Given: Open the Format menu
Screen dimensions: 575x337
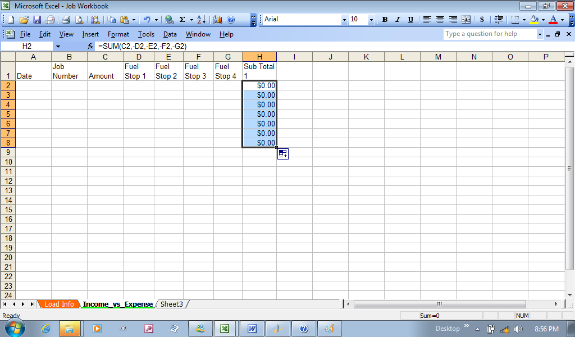Looking at the screenshot, I should coord(118,34).
